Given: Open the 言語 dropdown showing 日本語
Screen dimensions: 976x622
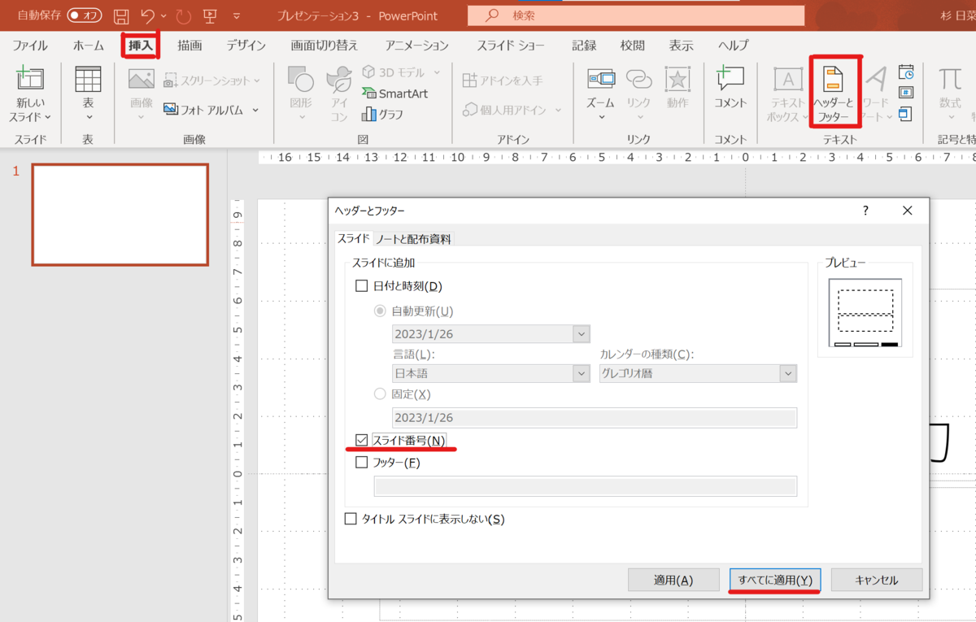Looking at the screenshot, I should (582, 374).
